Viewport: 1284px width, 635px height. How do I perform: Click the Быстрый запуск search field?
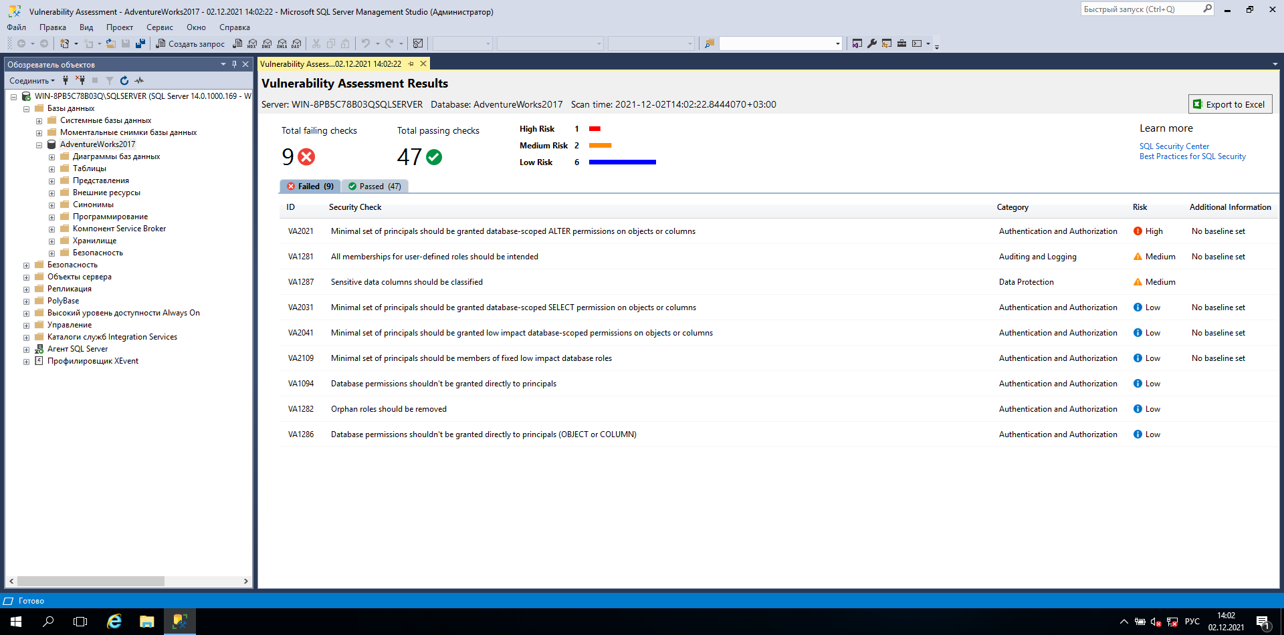(1142, 9)
